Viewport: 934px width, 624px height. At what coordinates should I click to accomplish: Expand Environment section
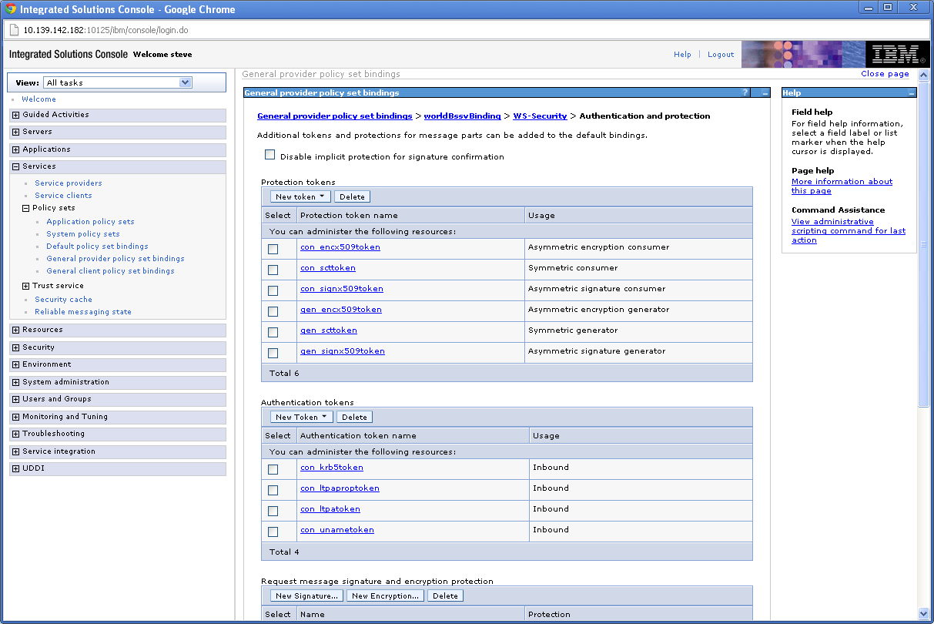pyautogui.click(x=15, y=364)
